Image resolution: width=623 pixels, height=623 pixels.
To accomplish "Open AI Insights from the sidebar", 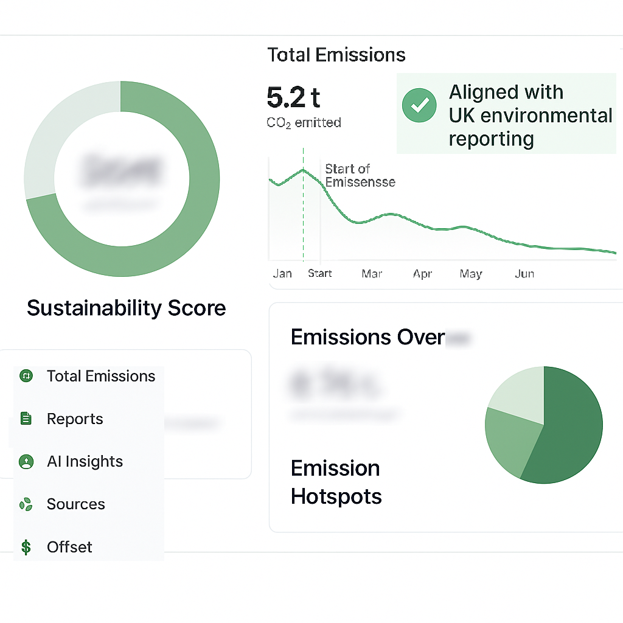I will (x=85, y=462).
